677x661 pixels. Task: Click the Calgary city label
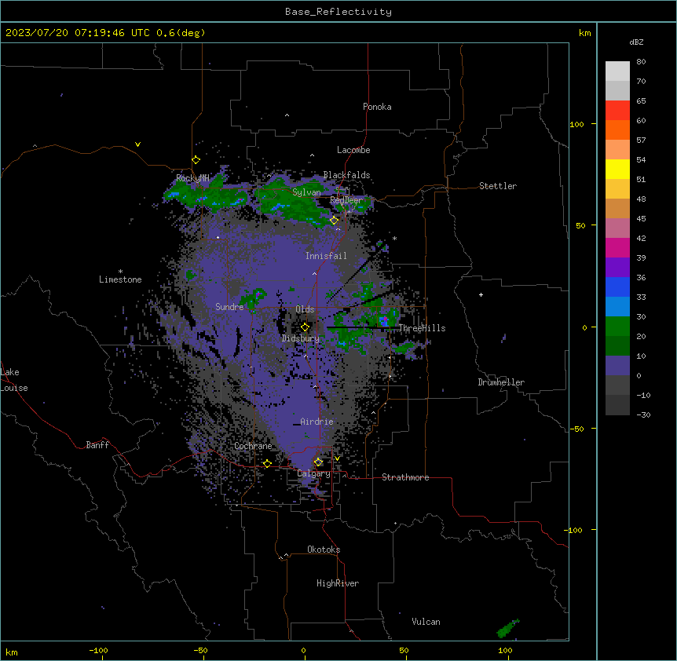313,473
